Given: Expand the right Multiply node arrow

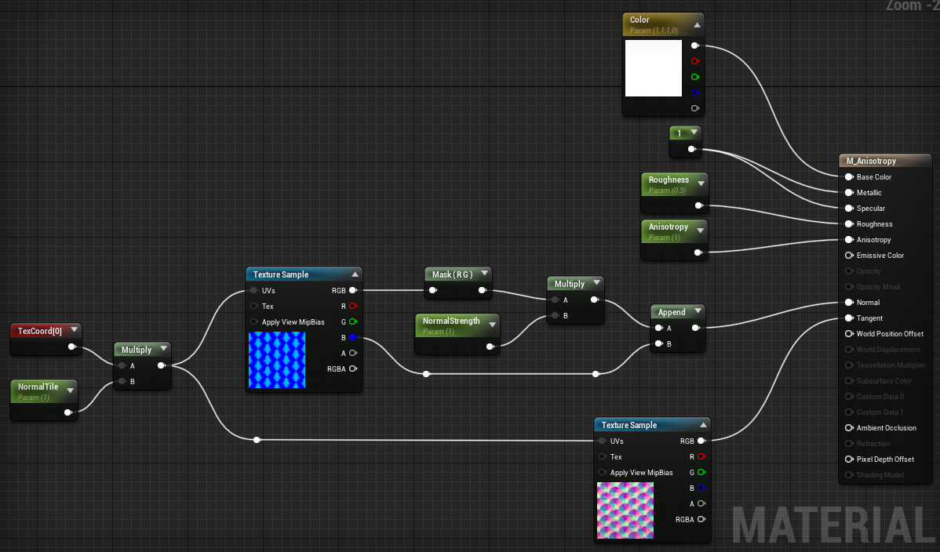Looking at the screenshot, I should [596, 283].
